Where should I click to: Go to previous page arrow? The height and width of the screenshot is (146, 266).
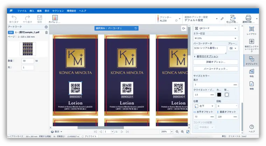click(x=101, y=132)
